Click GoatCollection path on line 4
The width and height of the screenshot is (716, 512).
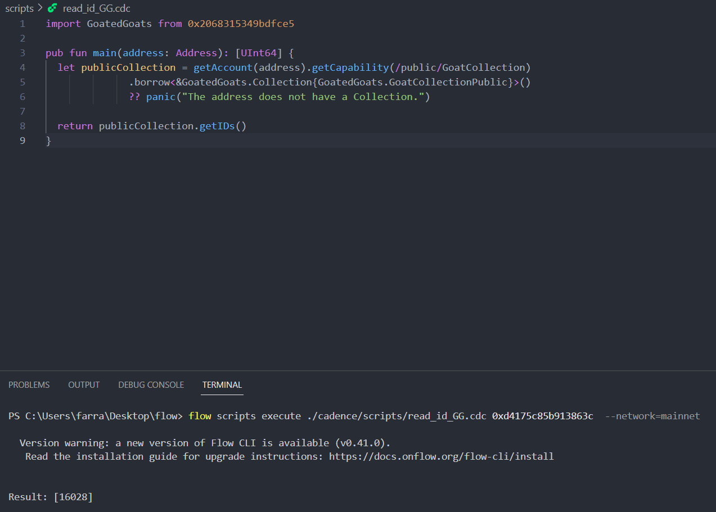[x=484, y=67]
